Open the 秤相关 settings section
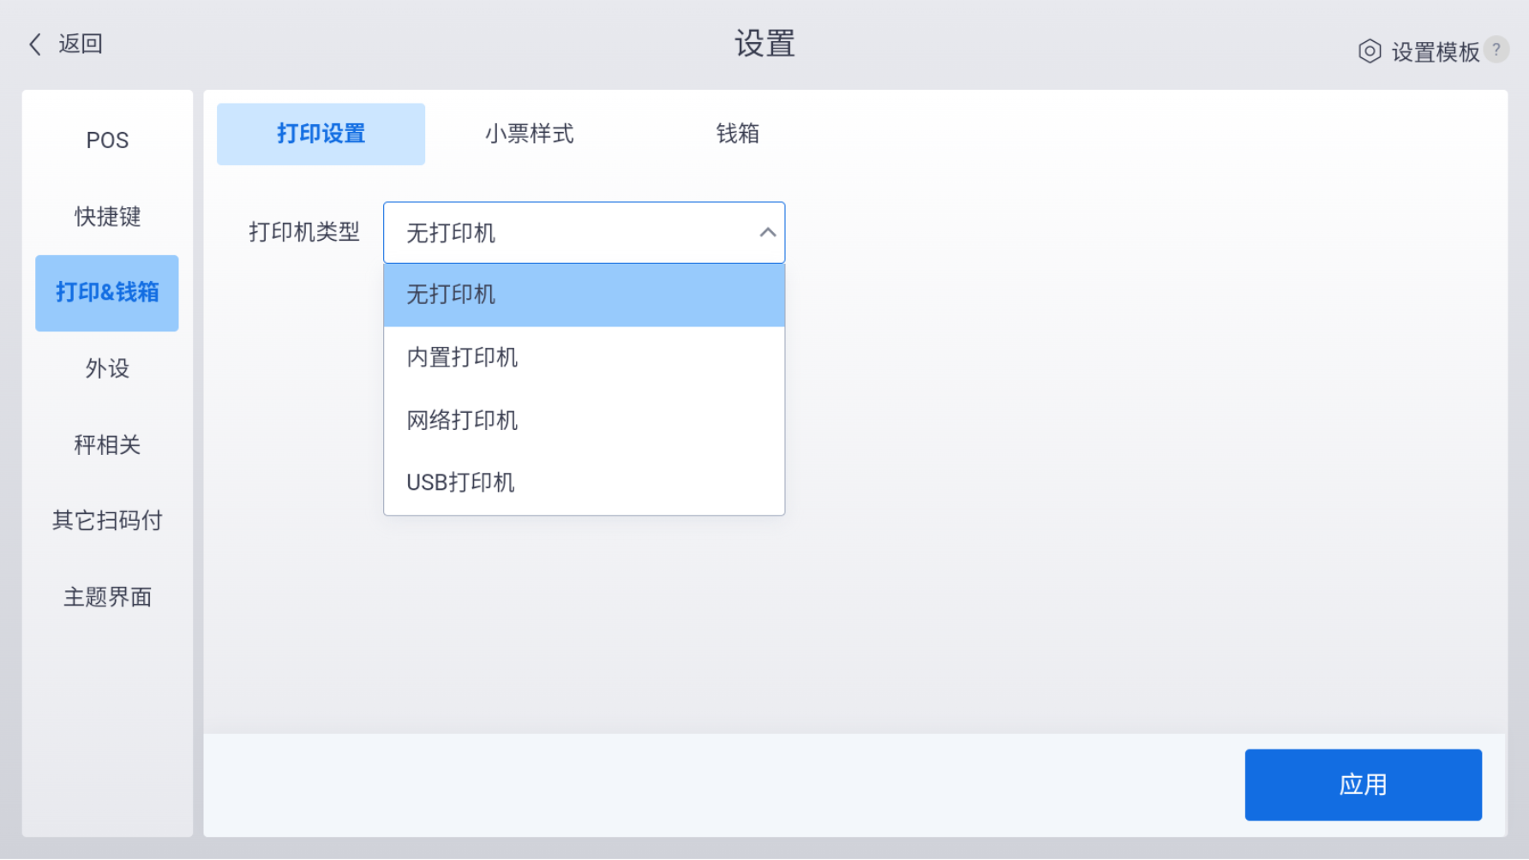1529x860 pixels. [107, 445]
